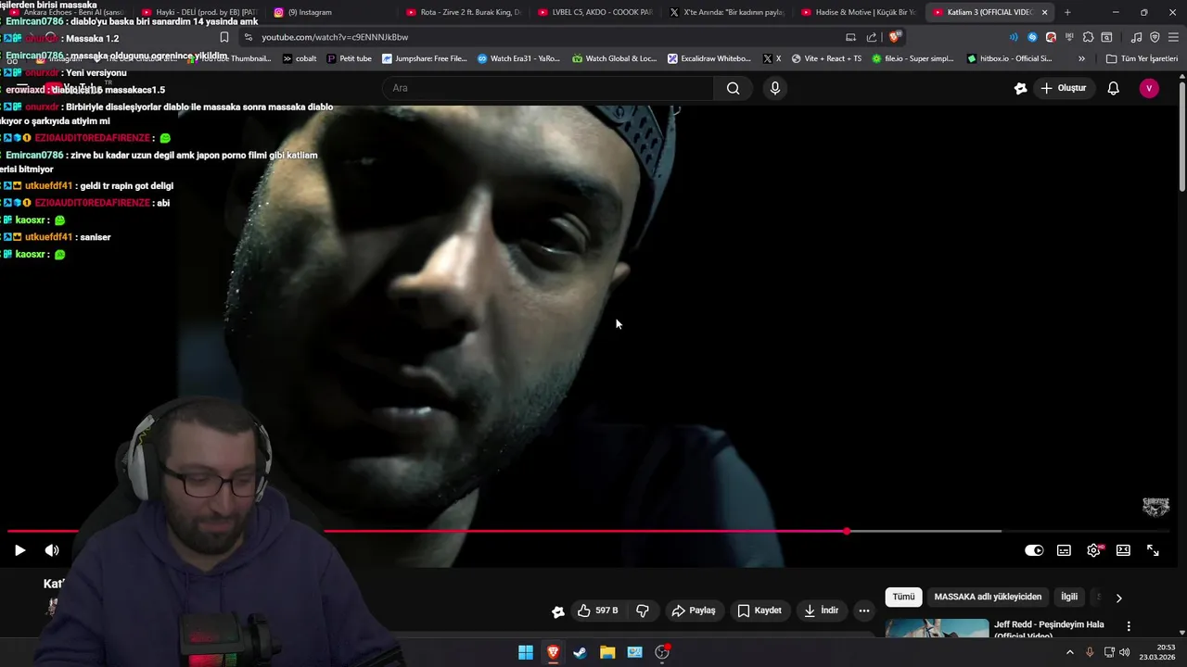
Task: Open the Windows Start menu
Action: (526, 652)
